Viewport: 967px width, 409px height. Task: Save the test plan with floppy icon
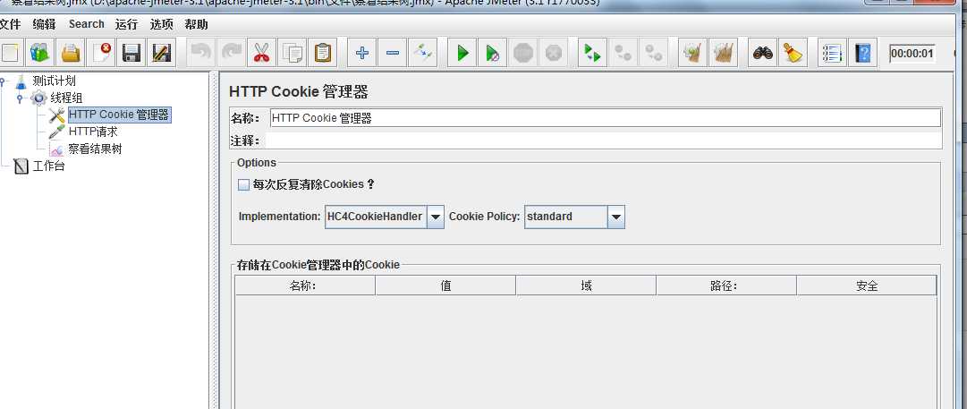pyautogui.click(x=131, y=53)
